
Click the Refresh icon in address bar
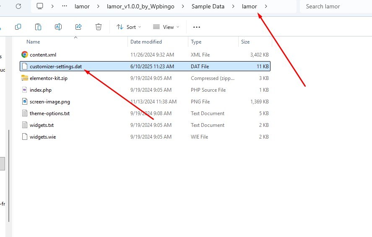coord(18,6)
